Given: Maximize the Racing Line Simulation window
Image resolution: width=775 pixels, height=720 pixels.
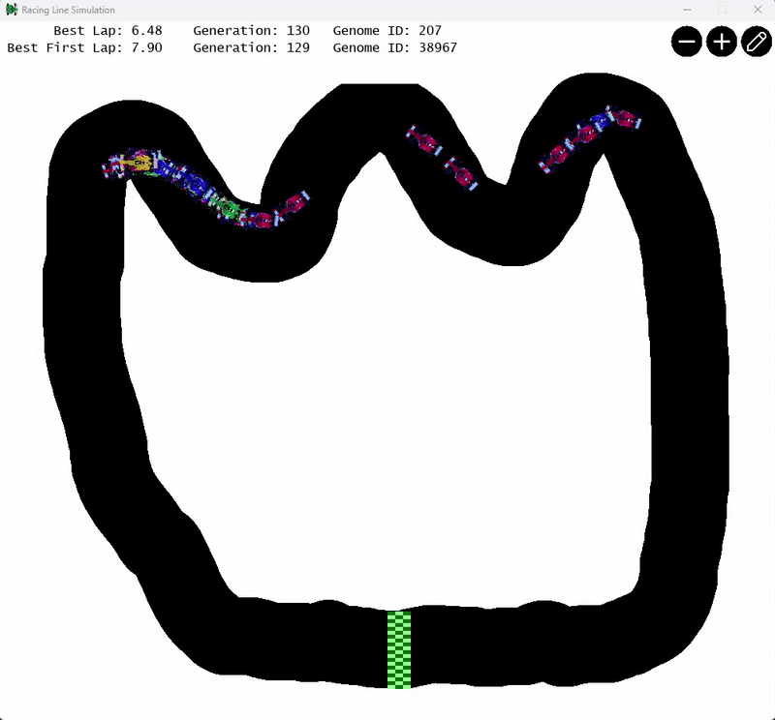Looking at the screenshot, I should point(723,9).
